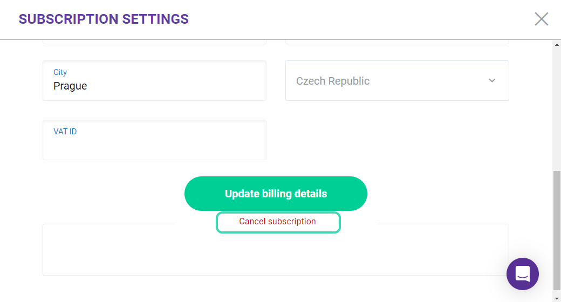Click the empty panel below Cancel subscription
This screenshot has height=302, width=561.
coord(276,254)
